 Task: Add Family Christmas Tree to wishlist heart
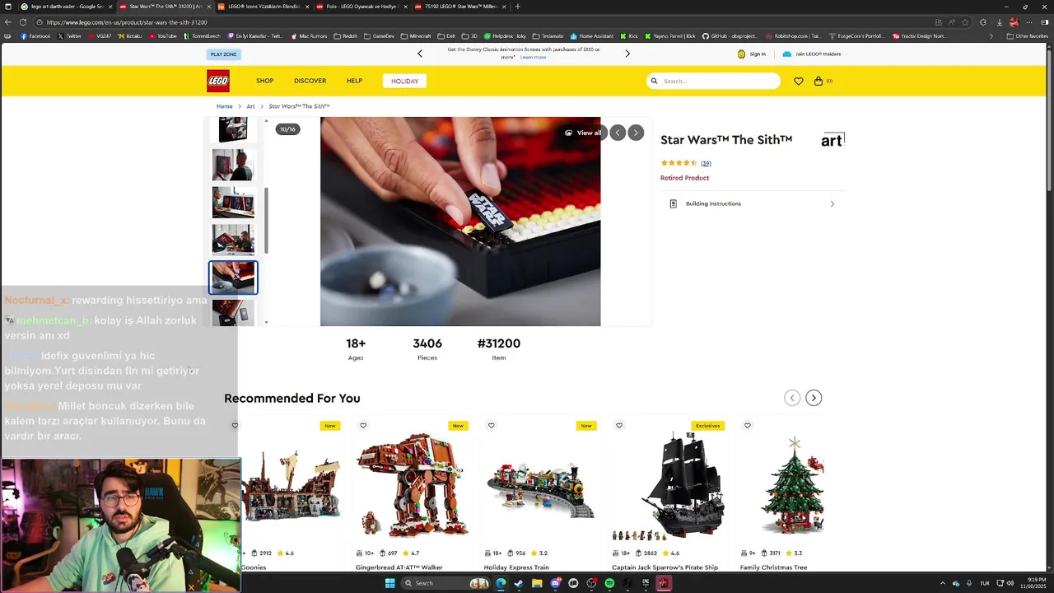click(x=748, y=426)
